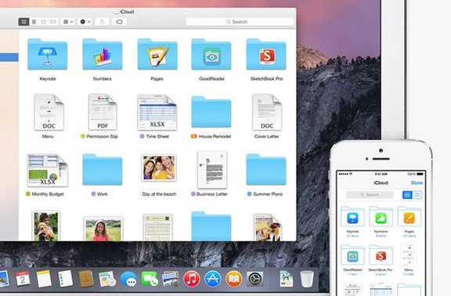Open the gear action menu
Screen dimensions: 451x296
tap(85, 22)
